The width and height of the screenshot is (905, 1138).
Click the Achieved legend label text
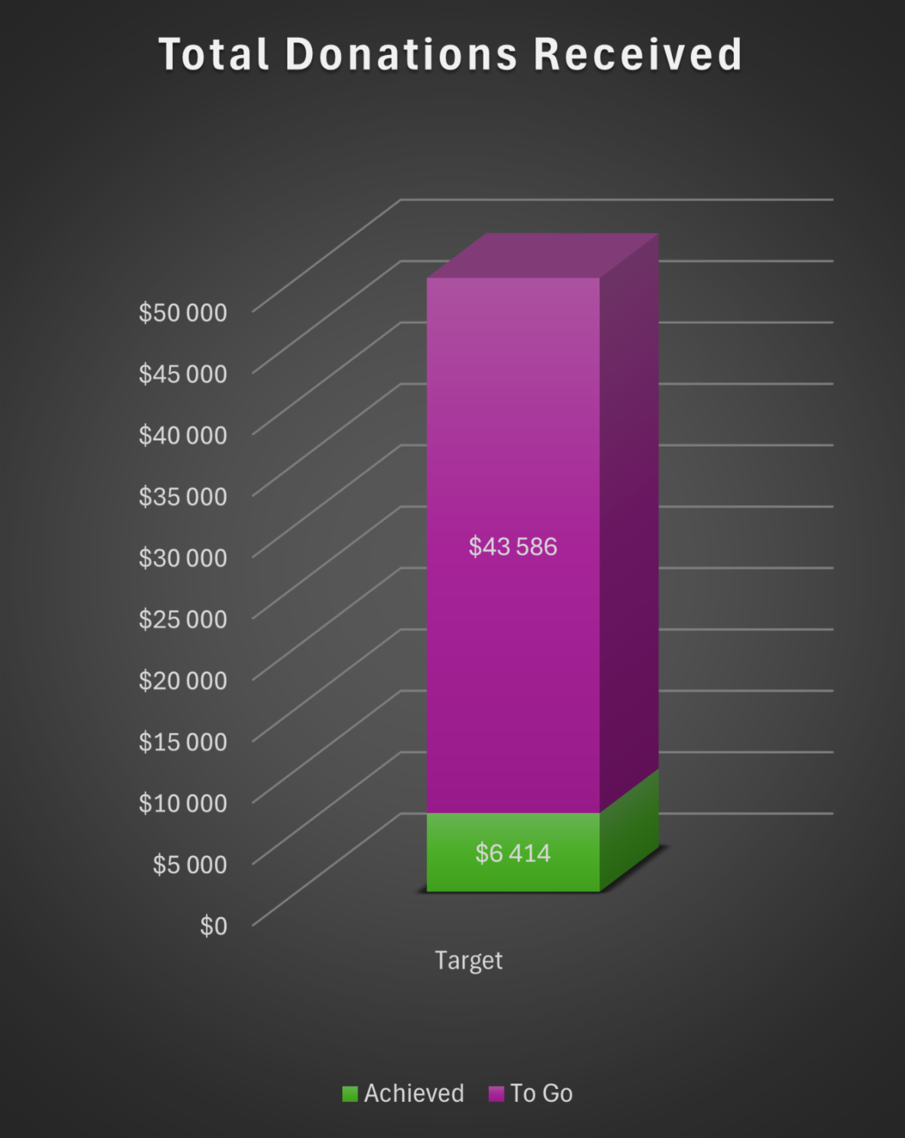point(414,1094)
